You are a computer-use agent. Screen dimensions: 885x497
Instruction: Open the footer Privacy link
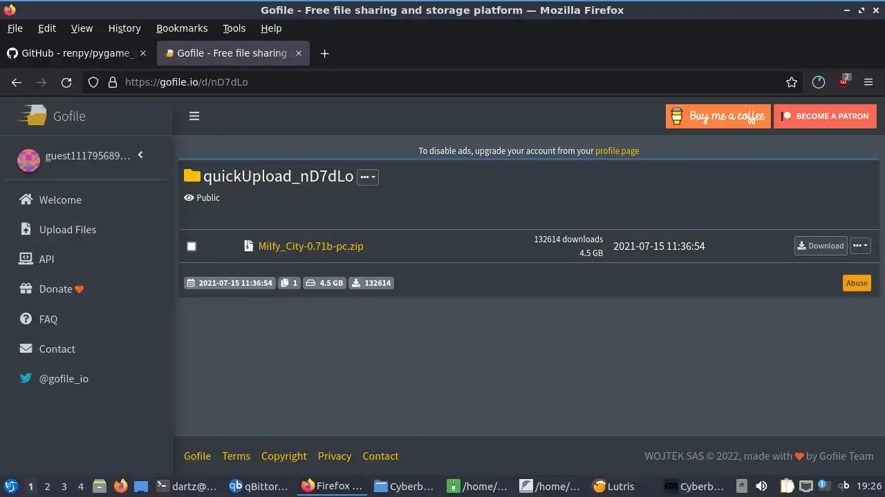coord(335,456)
